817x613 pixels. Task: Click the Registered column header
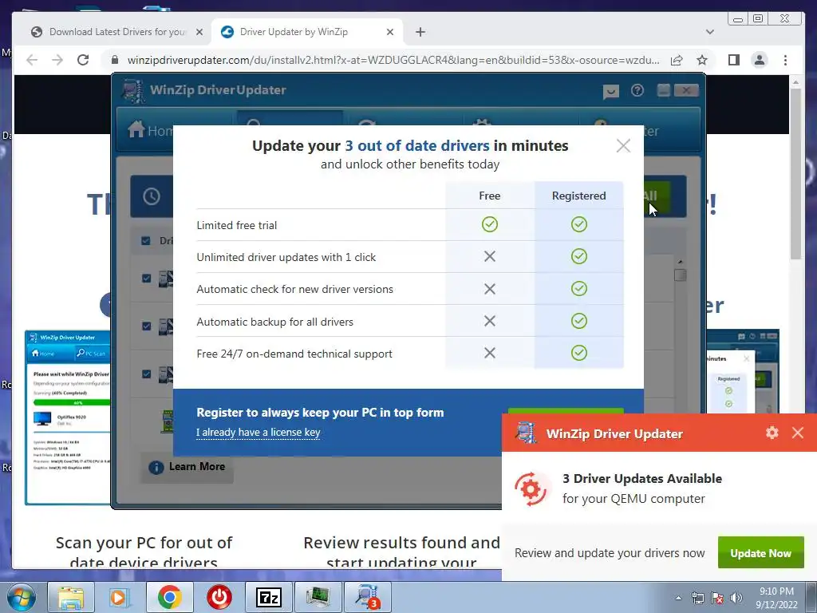coord(579,196)
